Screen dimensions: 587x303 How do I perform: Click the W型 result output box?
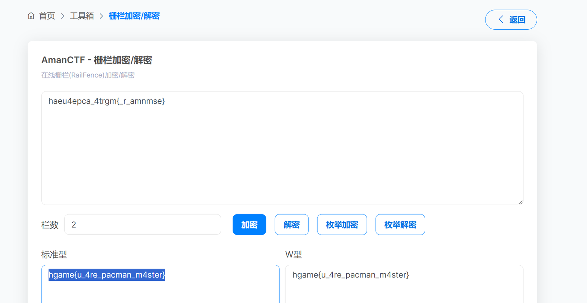pos(404,284)
